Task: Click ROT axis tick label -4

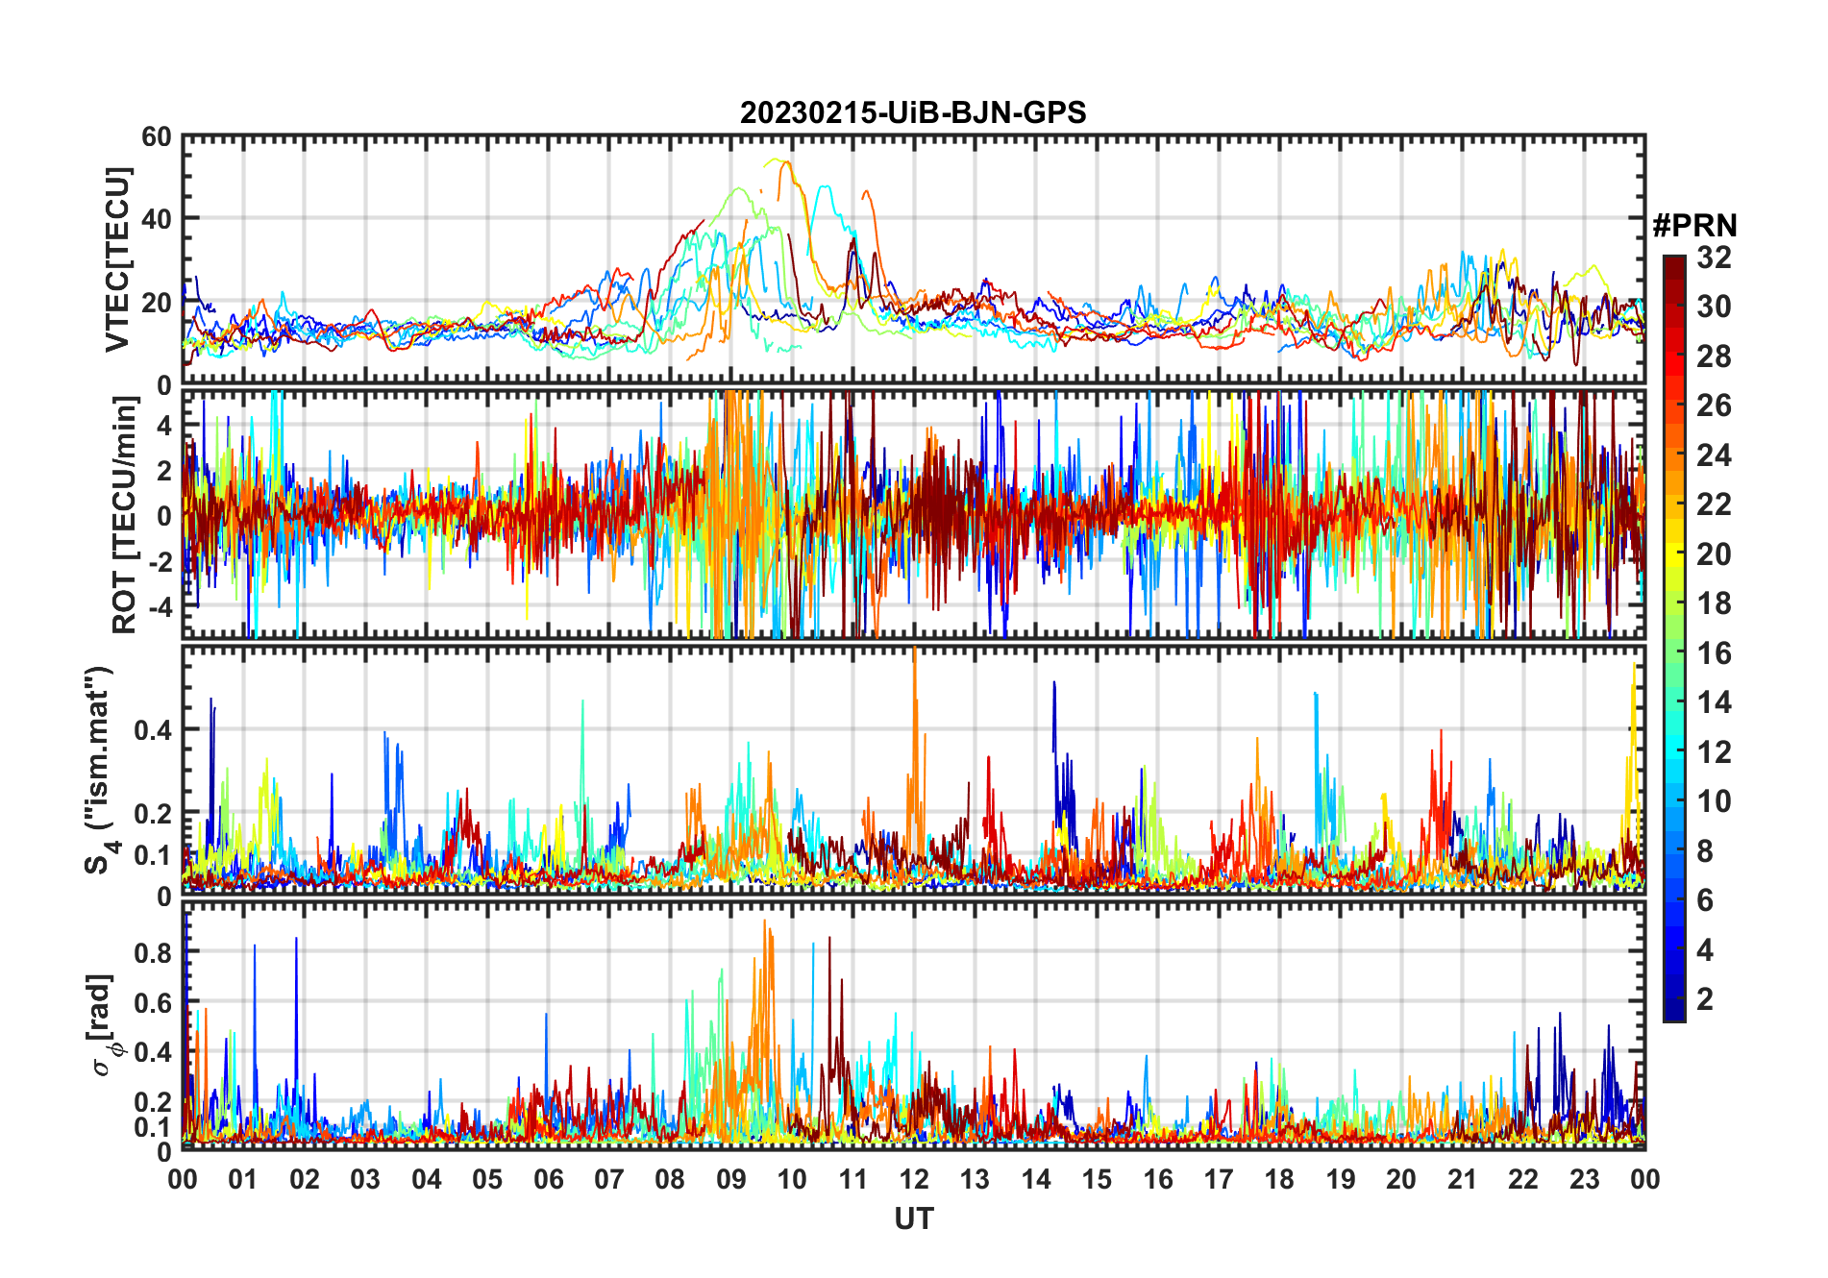Action: point(159,607)
